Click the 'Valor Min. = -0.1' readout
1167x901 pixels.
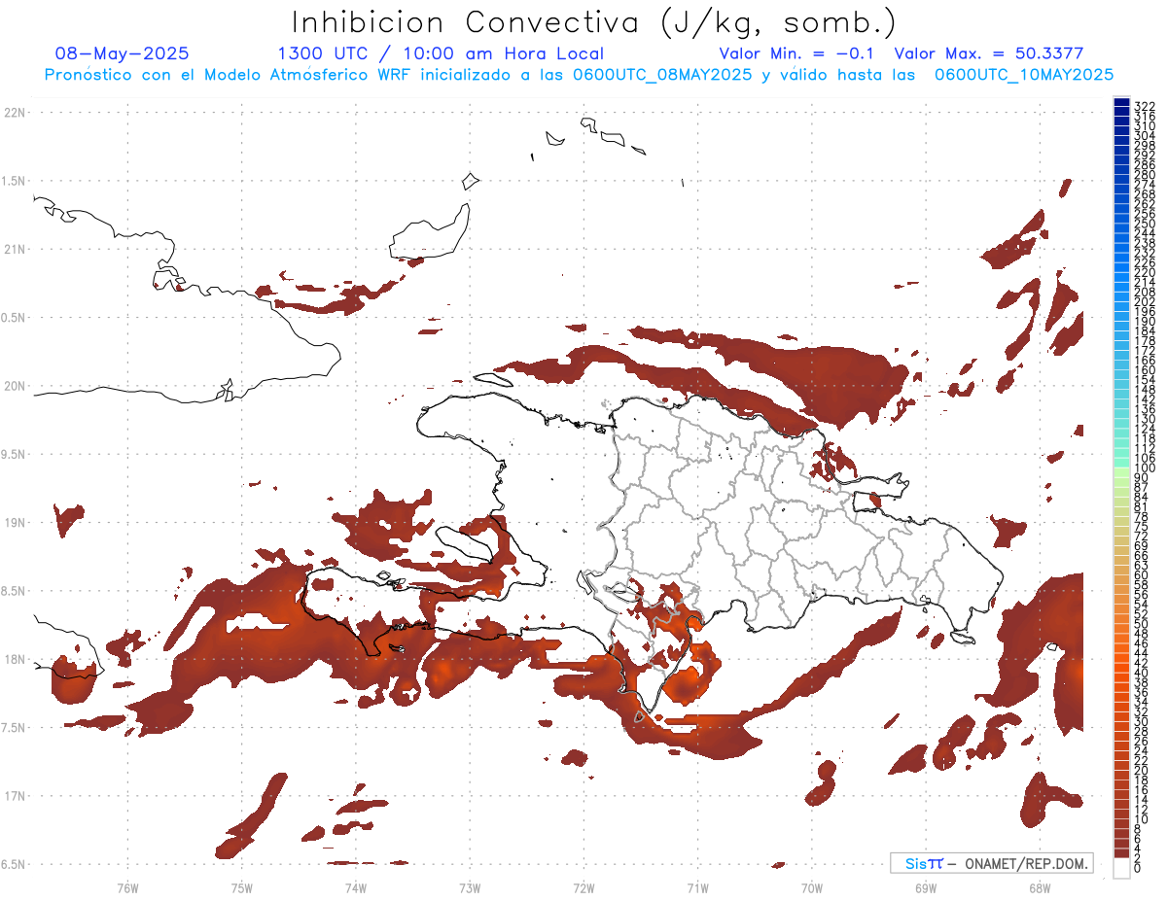click(797, 53)
